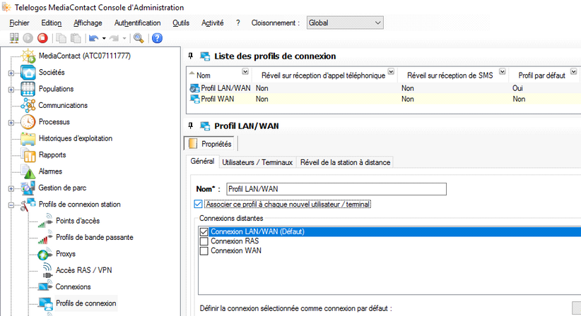Open the Processus clock icon in tree
The image size is (581, 316).
[x=28, y=121]
